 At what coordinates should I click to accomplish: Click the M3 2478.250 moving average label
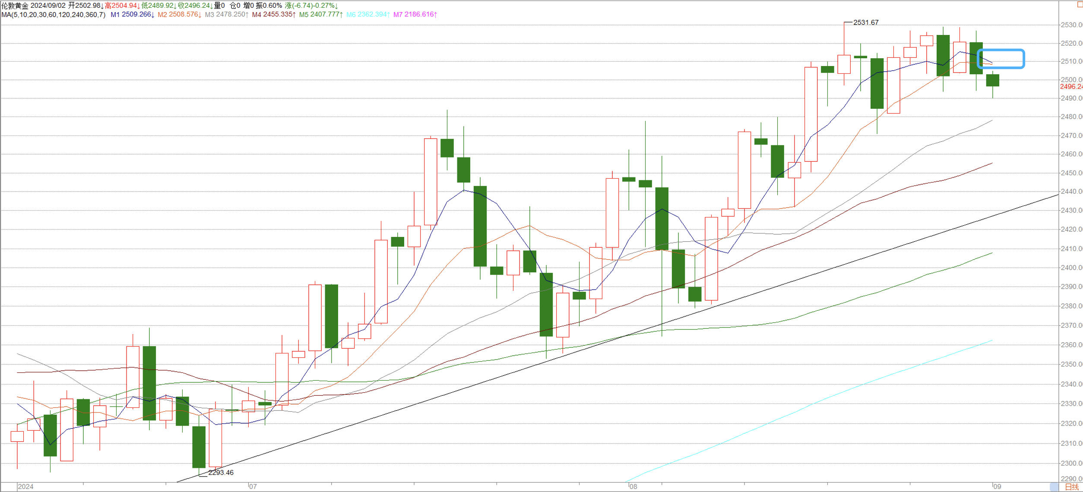point(227,15)
